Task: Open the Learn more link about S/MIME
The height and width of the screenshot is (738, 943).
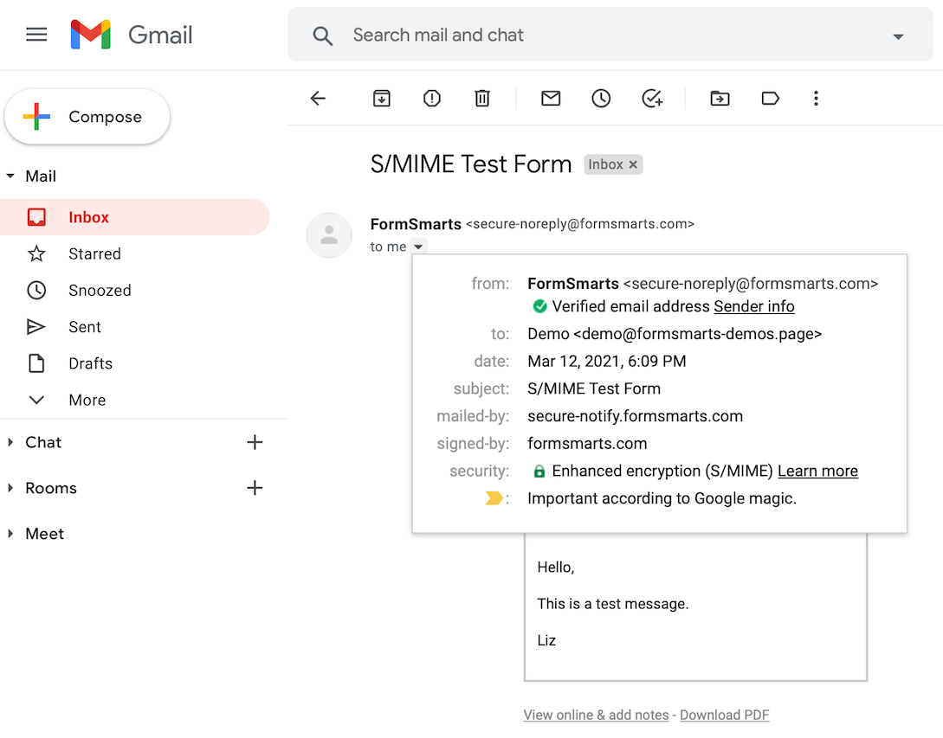Action: coord(817,471)
